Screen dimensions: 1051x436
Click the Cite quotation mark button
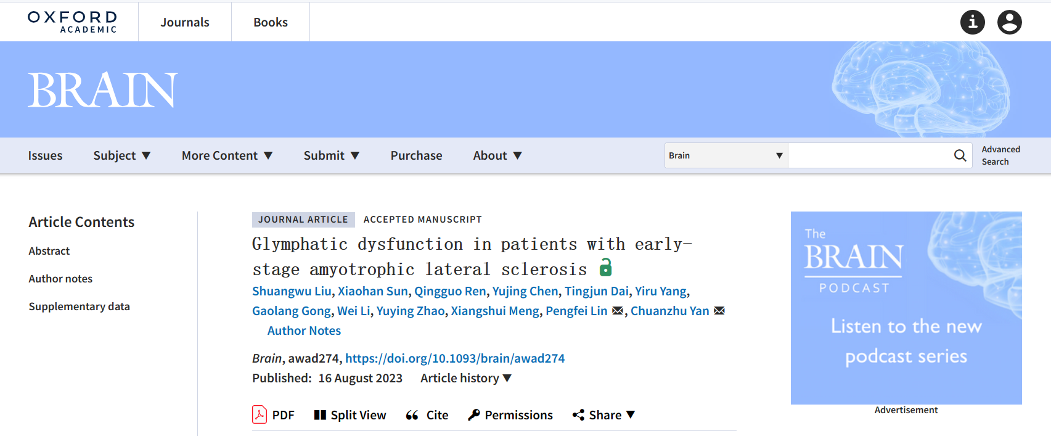tap(427, 415)
